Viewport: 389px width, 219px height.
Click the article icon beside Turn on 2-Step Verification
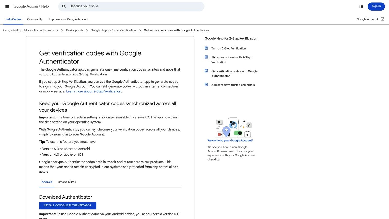click(206, 48)
